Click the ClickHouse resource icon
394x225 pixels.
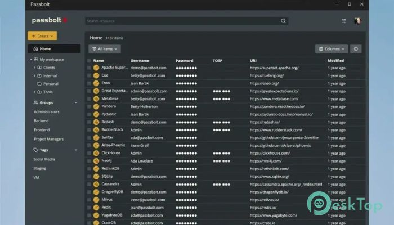pos(96,154)
